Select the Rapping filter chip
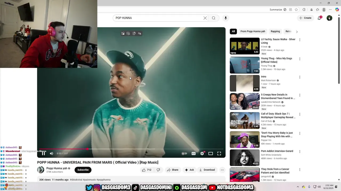 pos(275,31)
